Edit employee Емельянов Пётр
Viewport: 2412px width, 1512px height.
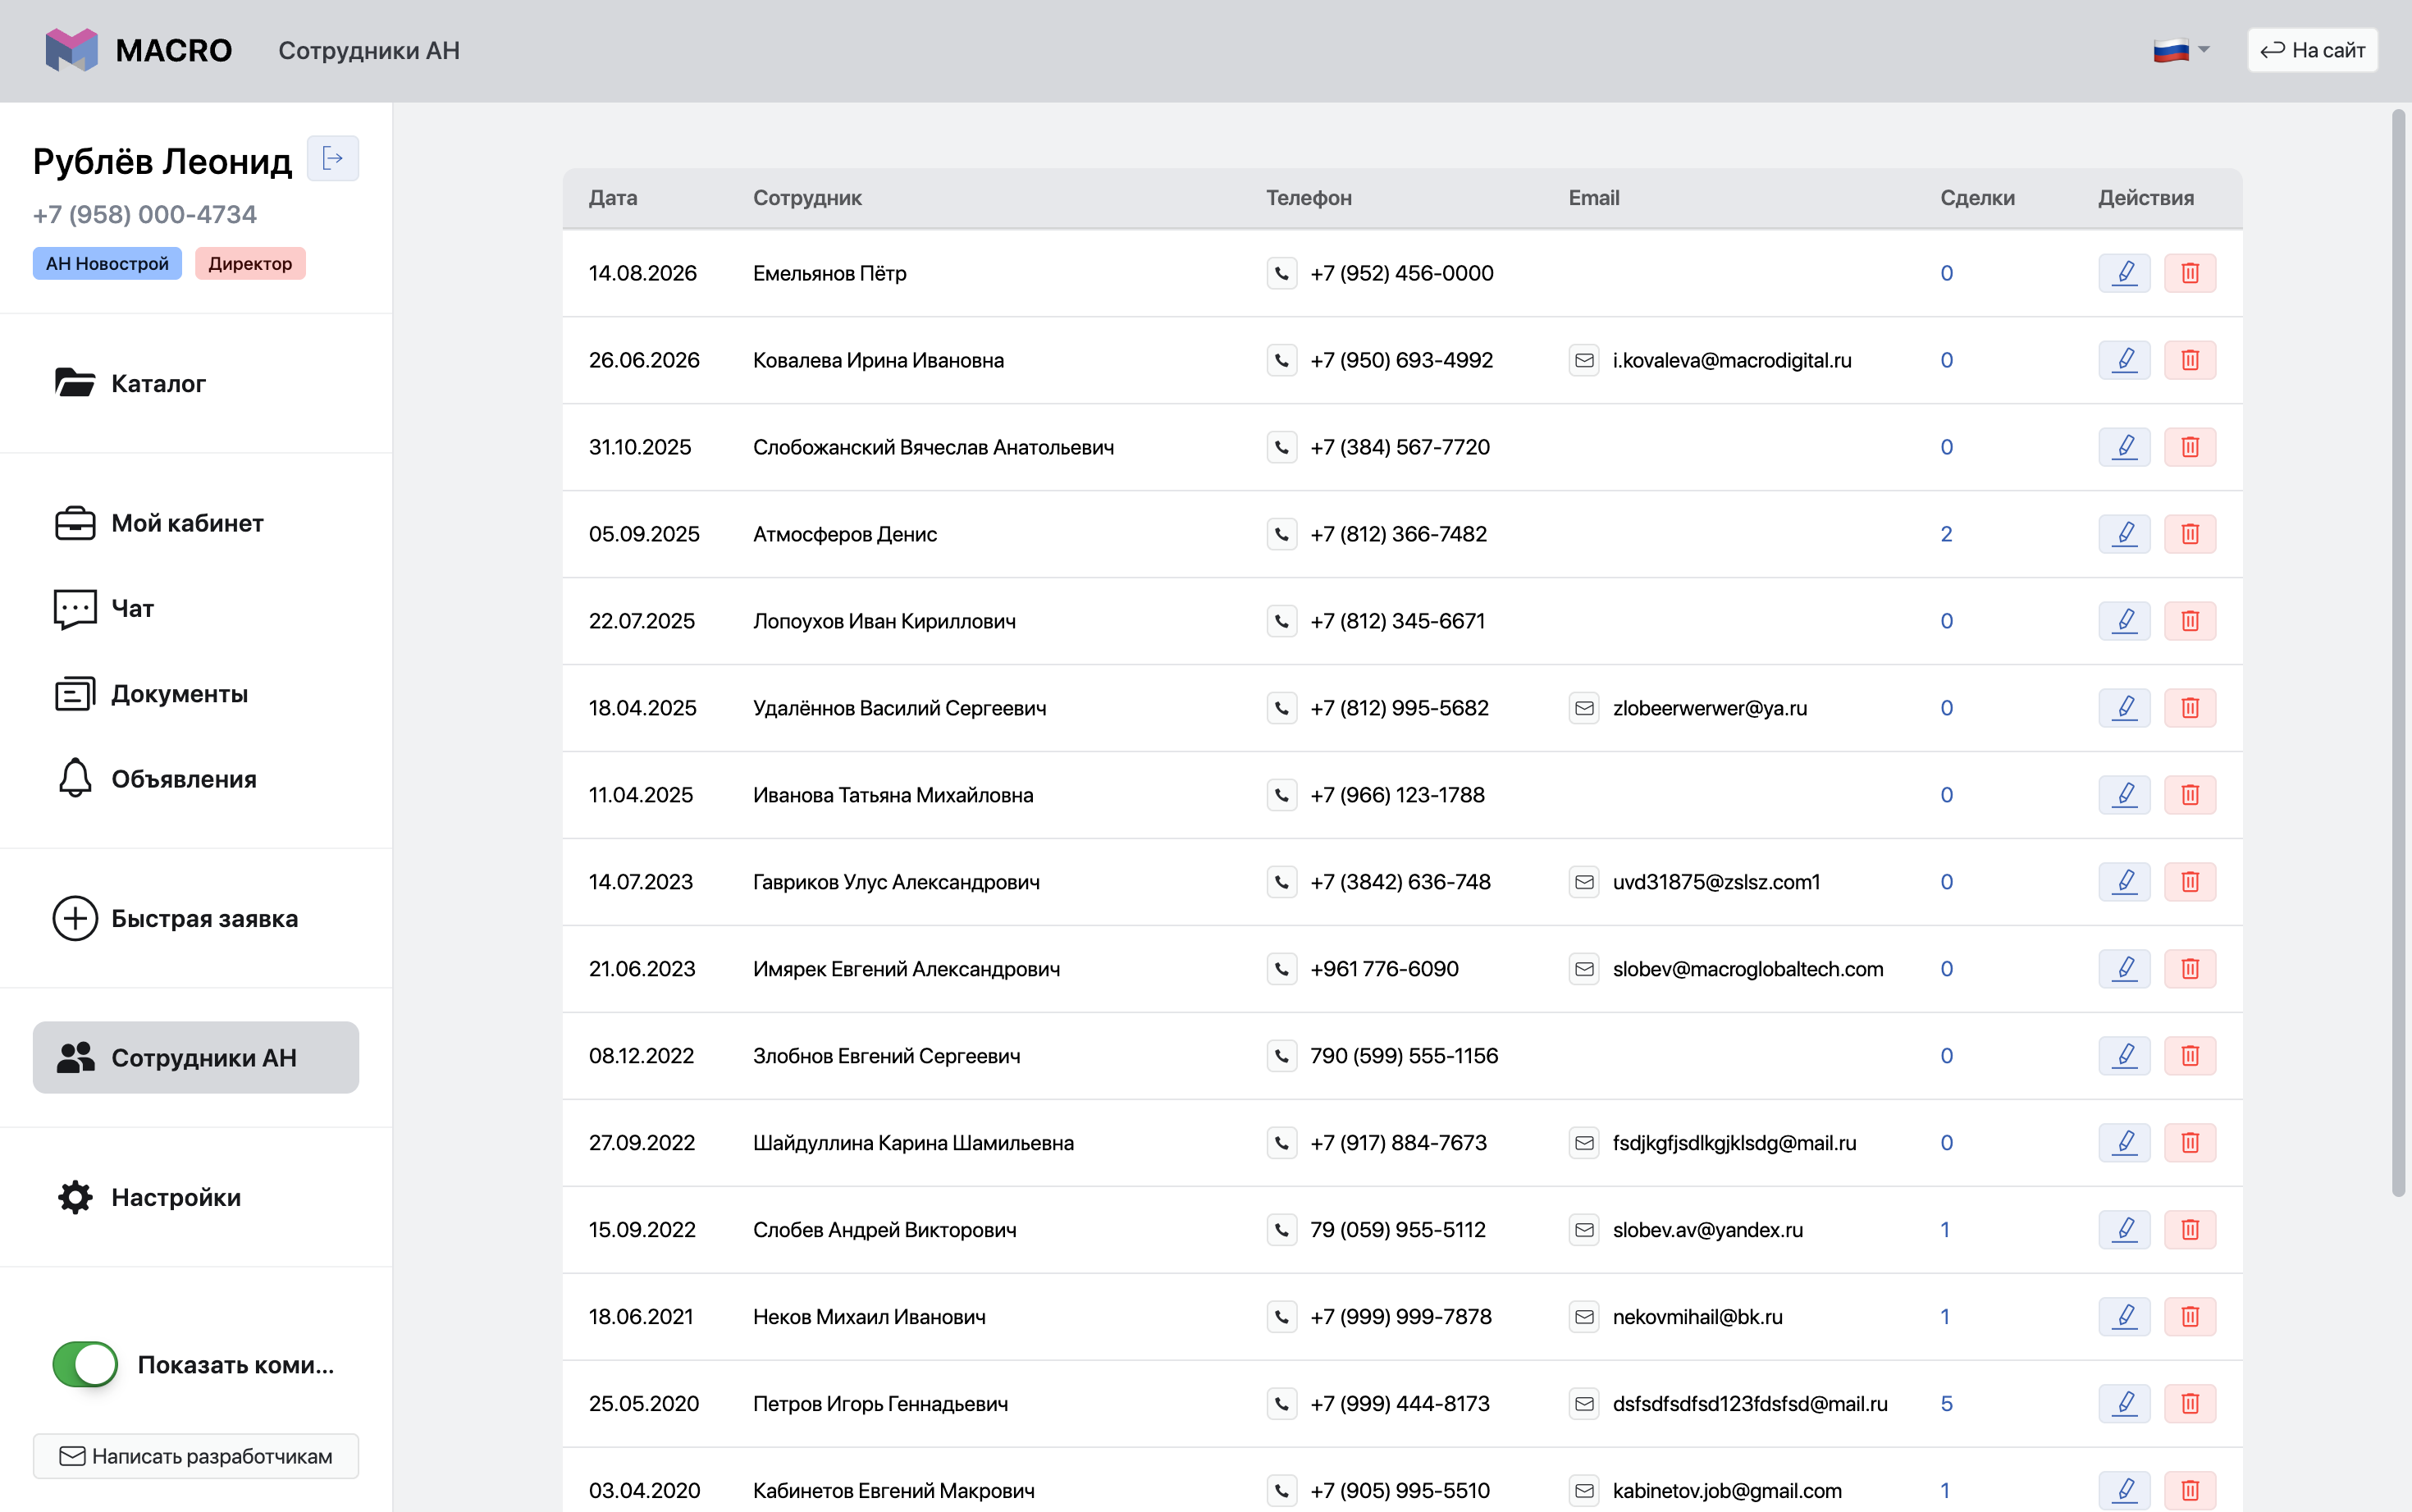point(2124,273)
